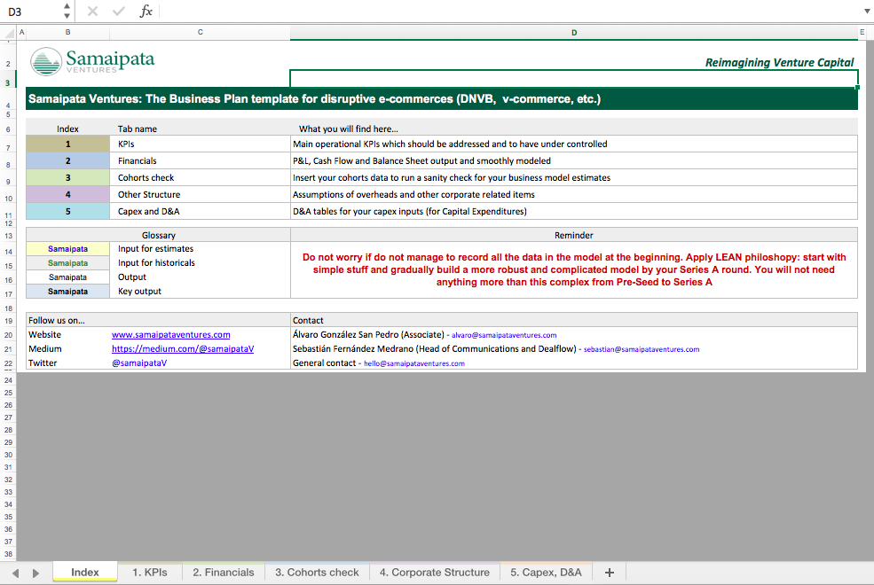Switch to the Index sheet tab

tap(84, 573)
